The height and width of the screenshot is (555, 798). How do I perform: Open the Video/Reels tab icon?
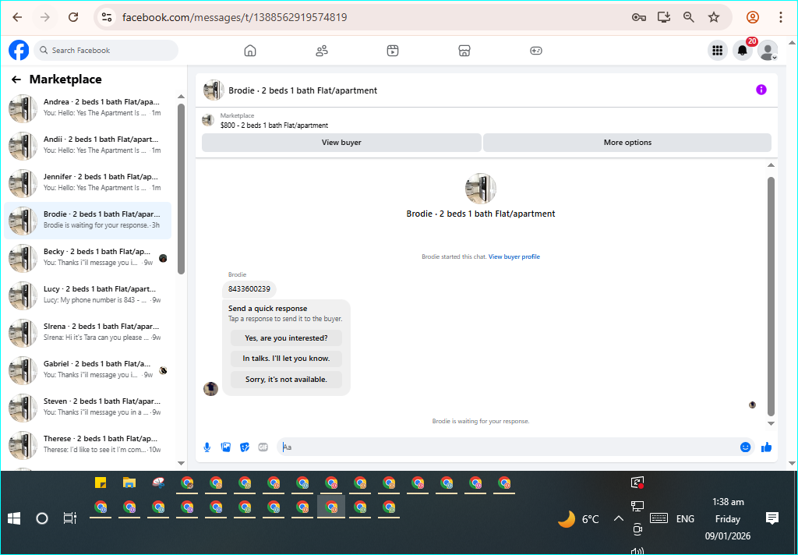pos(393,51)
